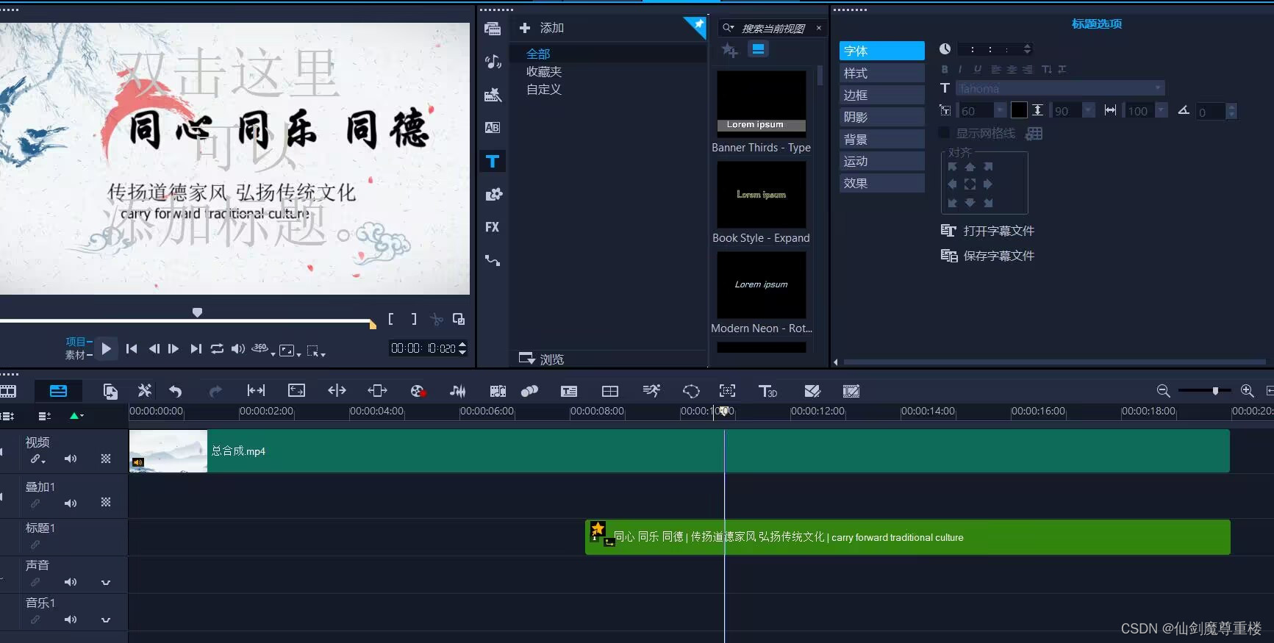Open the Media library icon in the sidebar

click(493, 29)
